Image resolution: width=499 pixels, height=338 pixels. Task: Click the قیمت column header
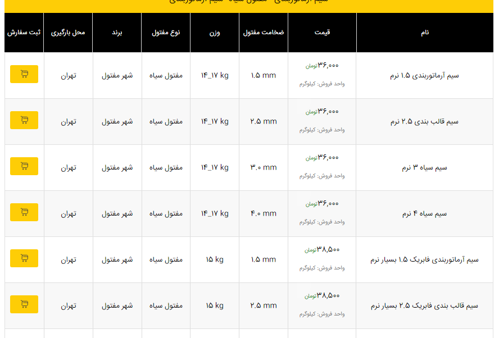pos(322,33)
